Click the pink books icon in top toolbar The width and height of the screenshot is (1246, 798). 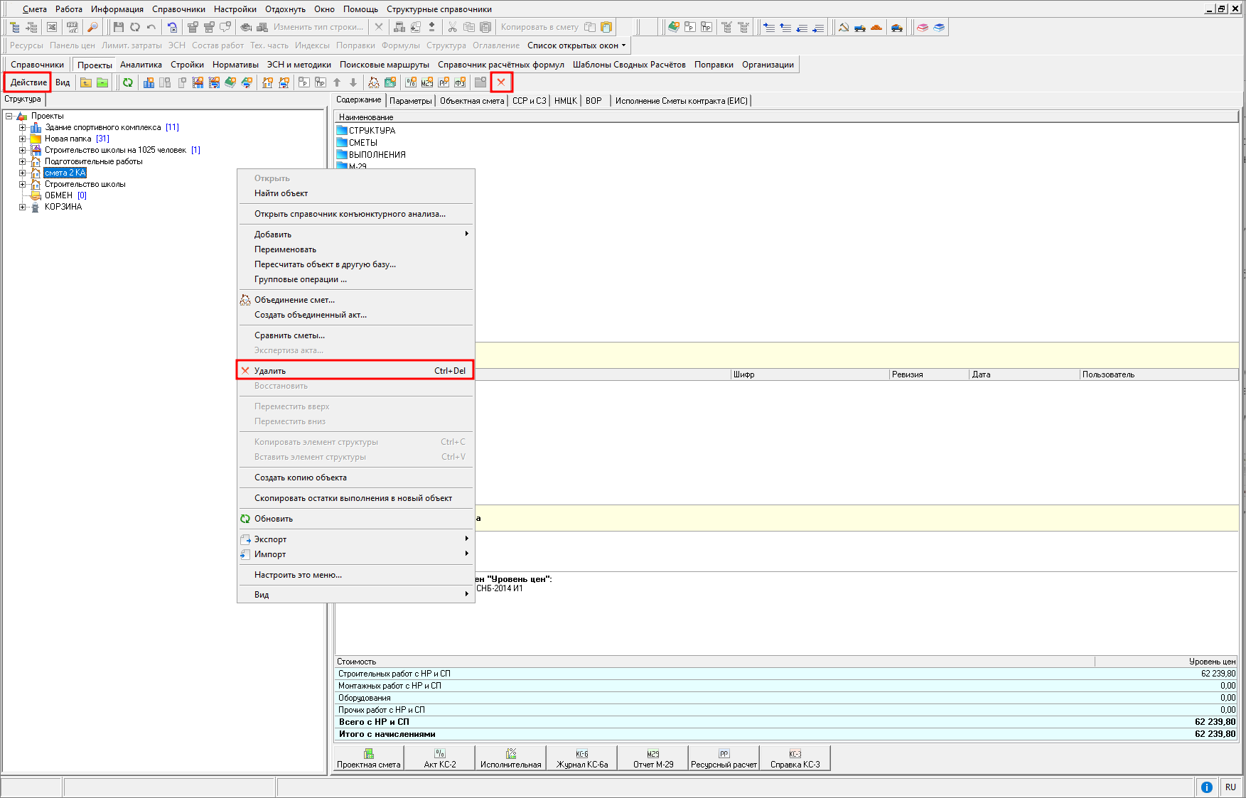(923, 28)
